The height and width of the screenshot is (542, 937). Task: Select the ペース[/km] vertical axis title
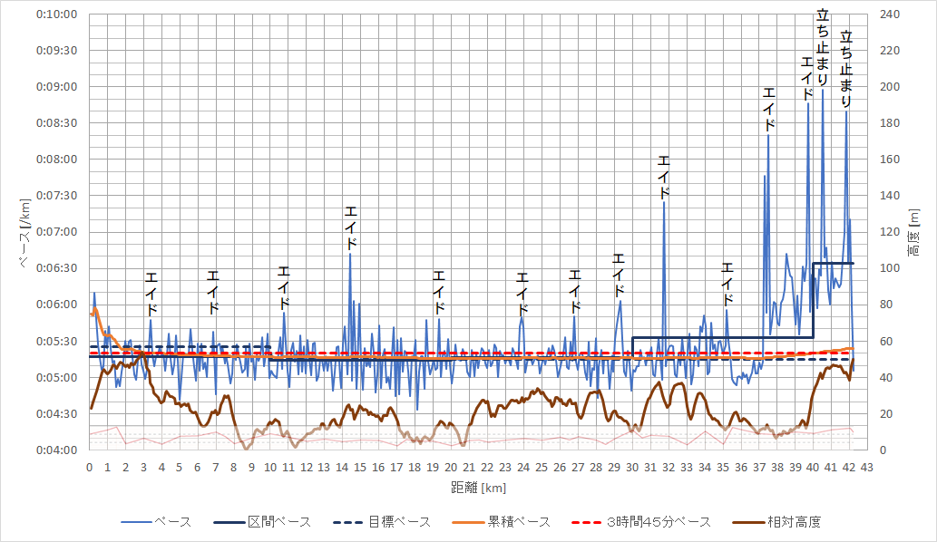(24, 233)
